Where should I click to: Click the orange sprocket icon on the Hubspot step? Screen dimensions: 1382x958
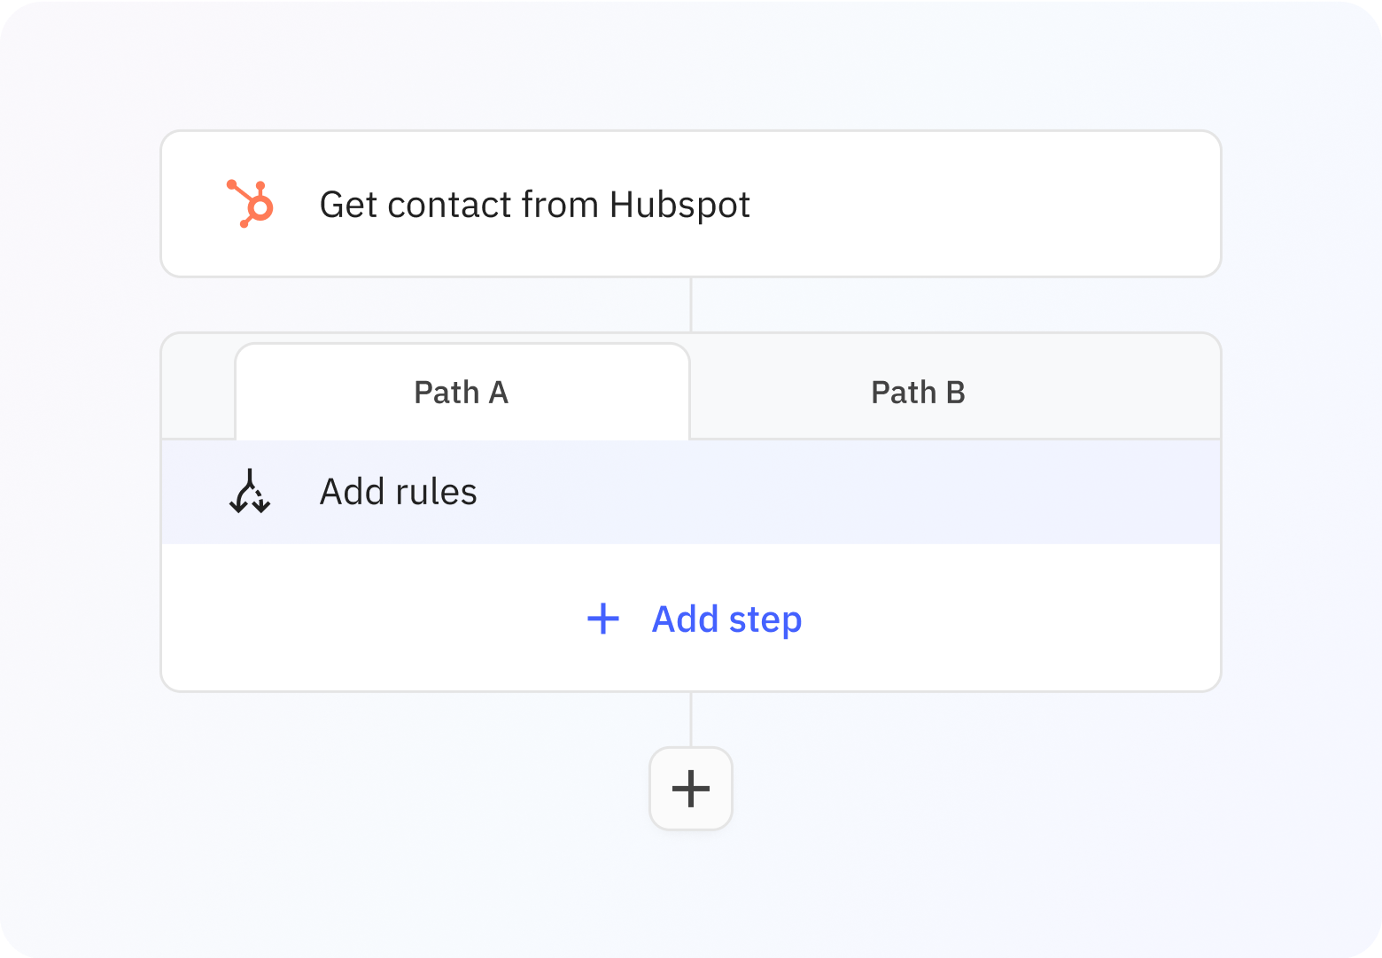[x=251, y=204]
